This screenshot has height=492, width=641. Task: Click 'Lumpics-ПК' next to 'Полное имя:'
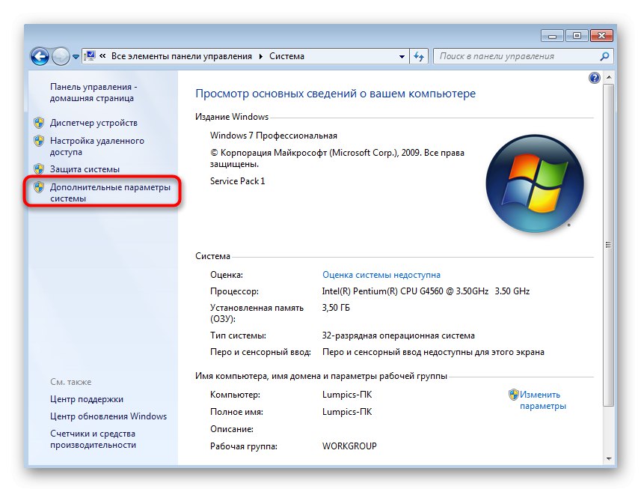pyautogui.click(x=347, y=412)
